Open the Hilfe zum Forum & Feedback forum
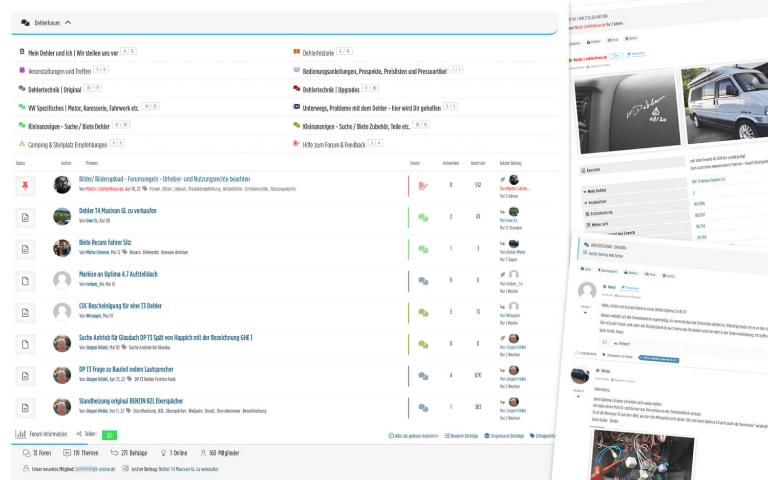The image size is (768, 480). [x=334, y=145]
